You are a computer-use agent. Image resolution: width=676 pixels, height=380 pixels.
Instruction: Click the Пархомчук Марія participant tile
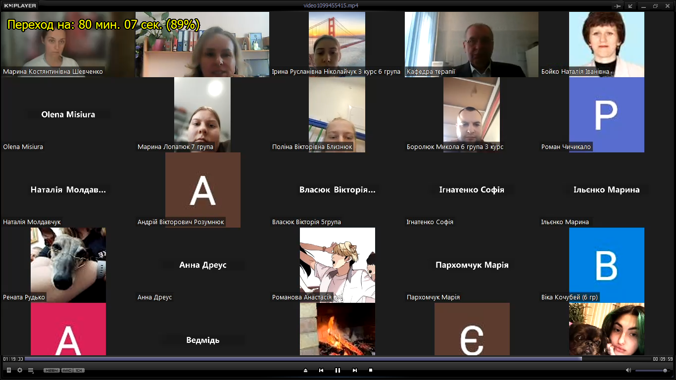tap(472, 265)
